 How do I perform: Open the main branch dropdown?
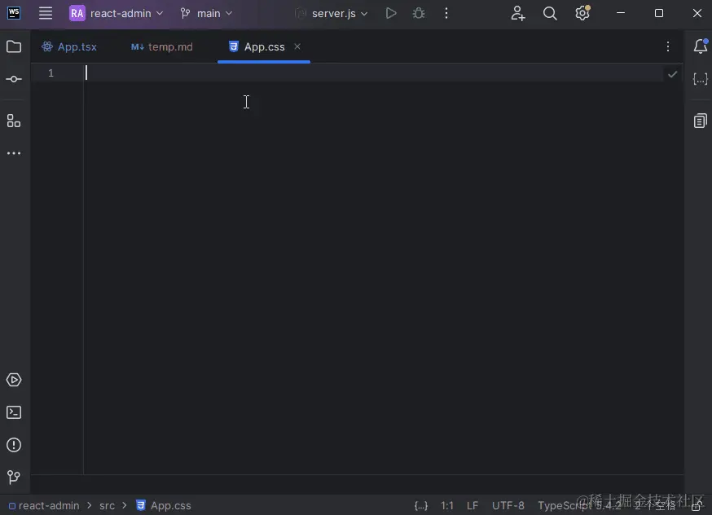pyautogui.click(x=206, y=13)
